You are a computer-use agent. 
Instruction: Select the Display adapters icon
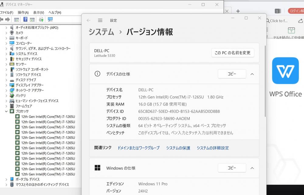coord(12,85)
